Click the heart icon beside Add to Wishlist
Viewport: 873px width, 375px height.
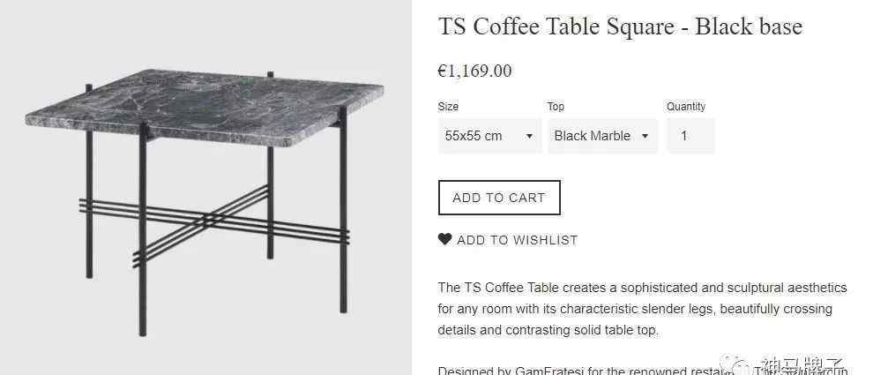[444, 240]
